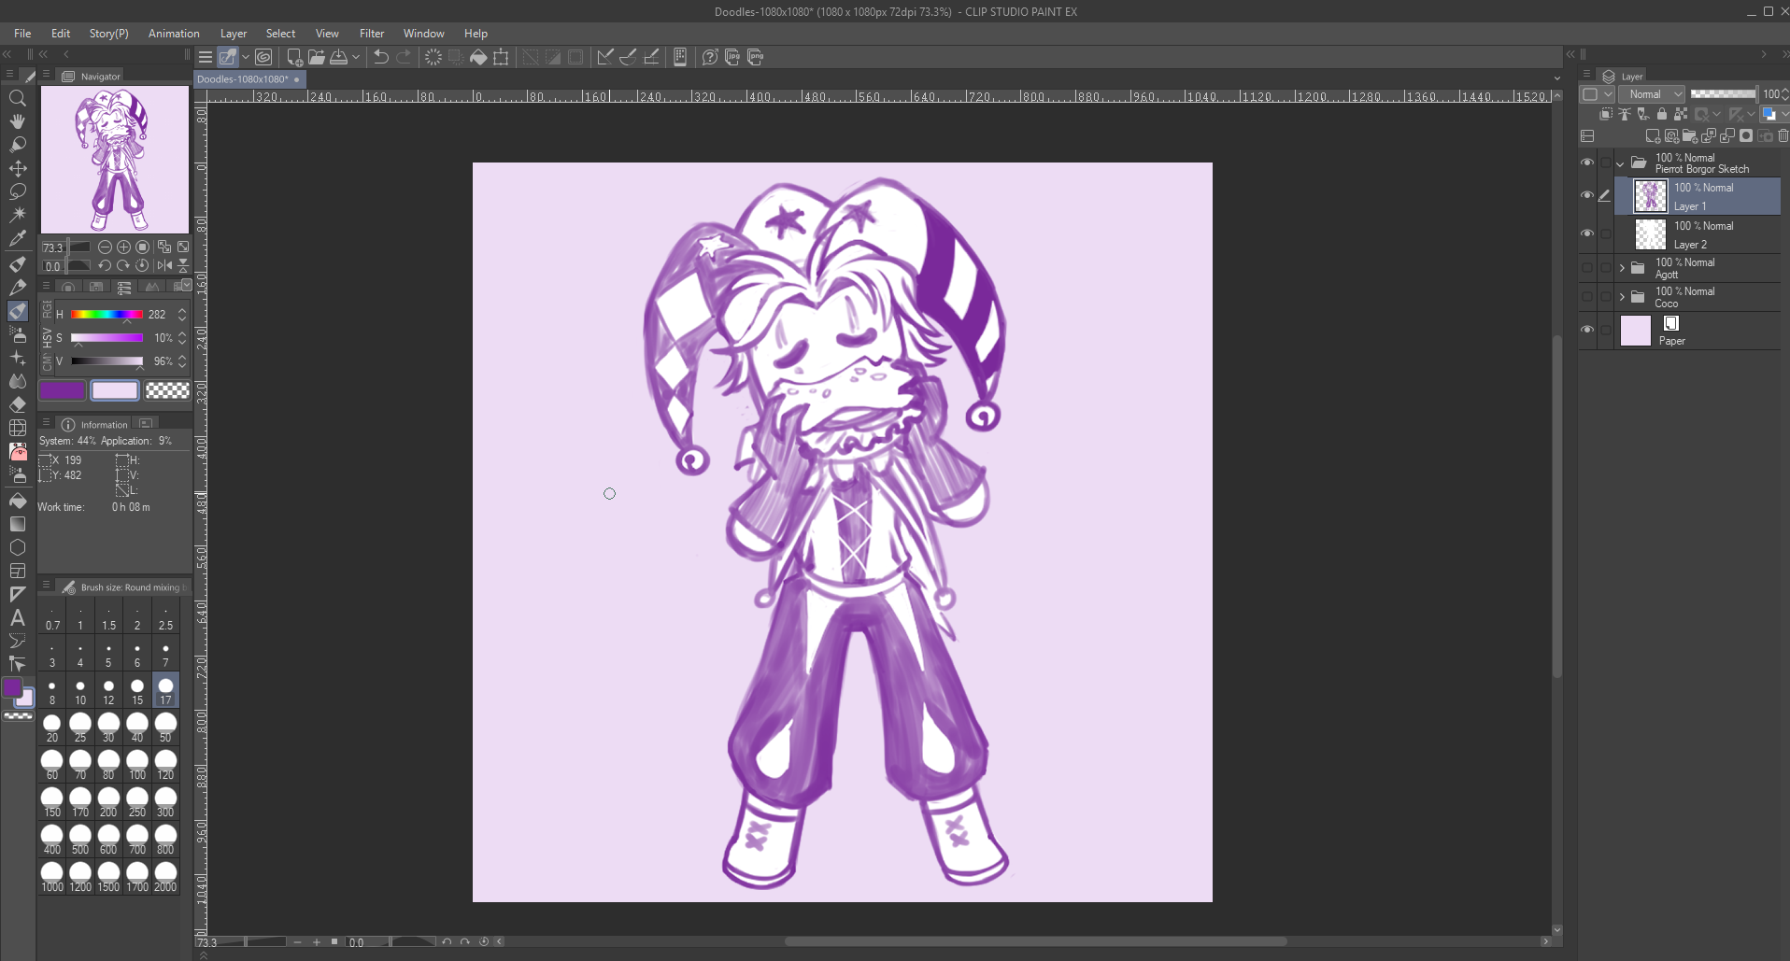Click the Text tool icon
Viewport: 1790px width, 961px height.
click(x=17, y=617)
